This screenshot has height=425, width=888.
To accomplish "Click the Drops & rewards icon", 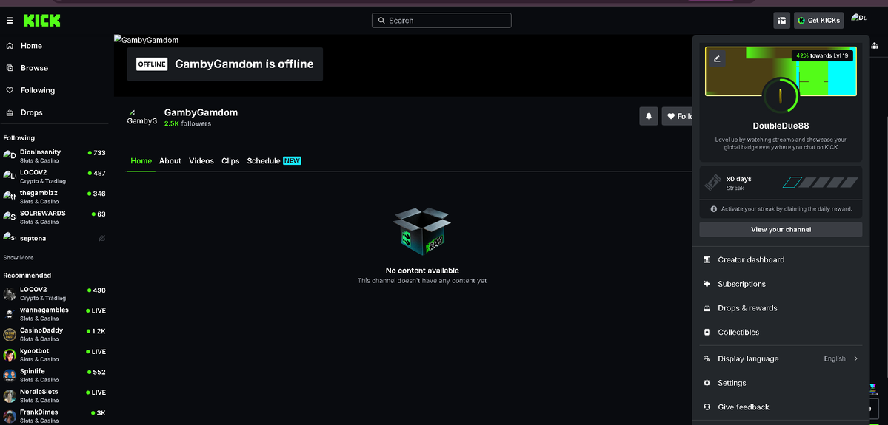I will coord(707,308).
